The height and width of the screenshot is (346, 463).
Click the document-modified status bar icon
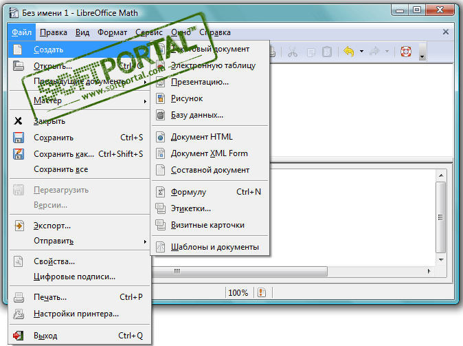tap(262, 293)
